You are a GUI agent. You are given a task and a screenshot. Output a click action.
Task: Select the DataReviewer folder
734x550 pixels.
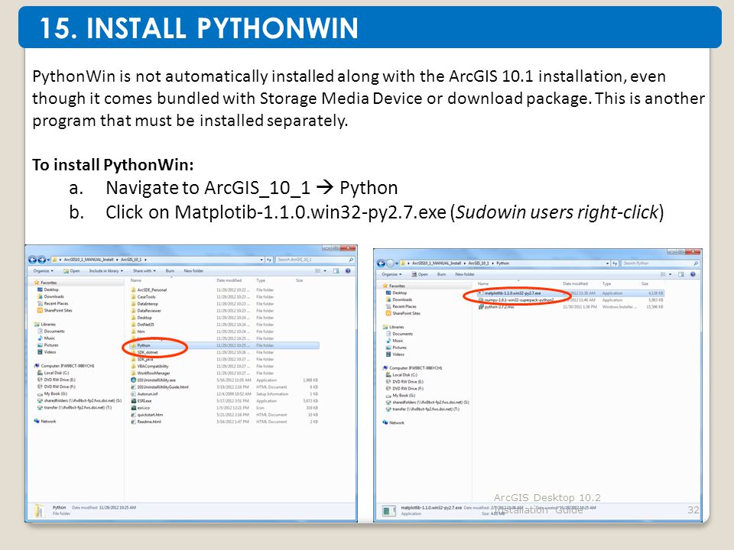(146, 311)
